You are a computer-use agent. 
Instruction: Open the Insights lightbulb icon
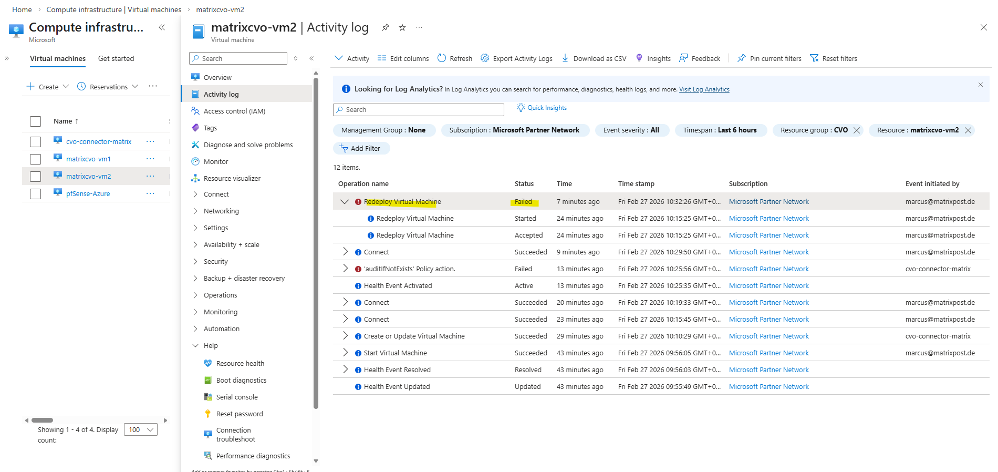[x=639, y=58]
